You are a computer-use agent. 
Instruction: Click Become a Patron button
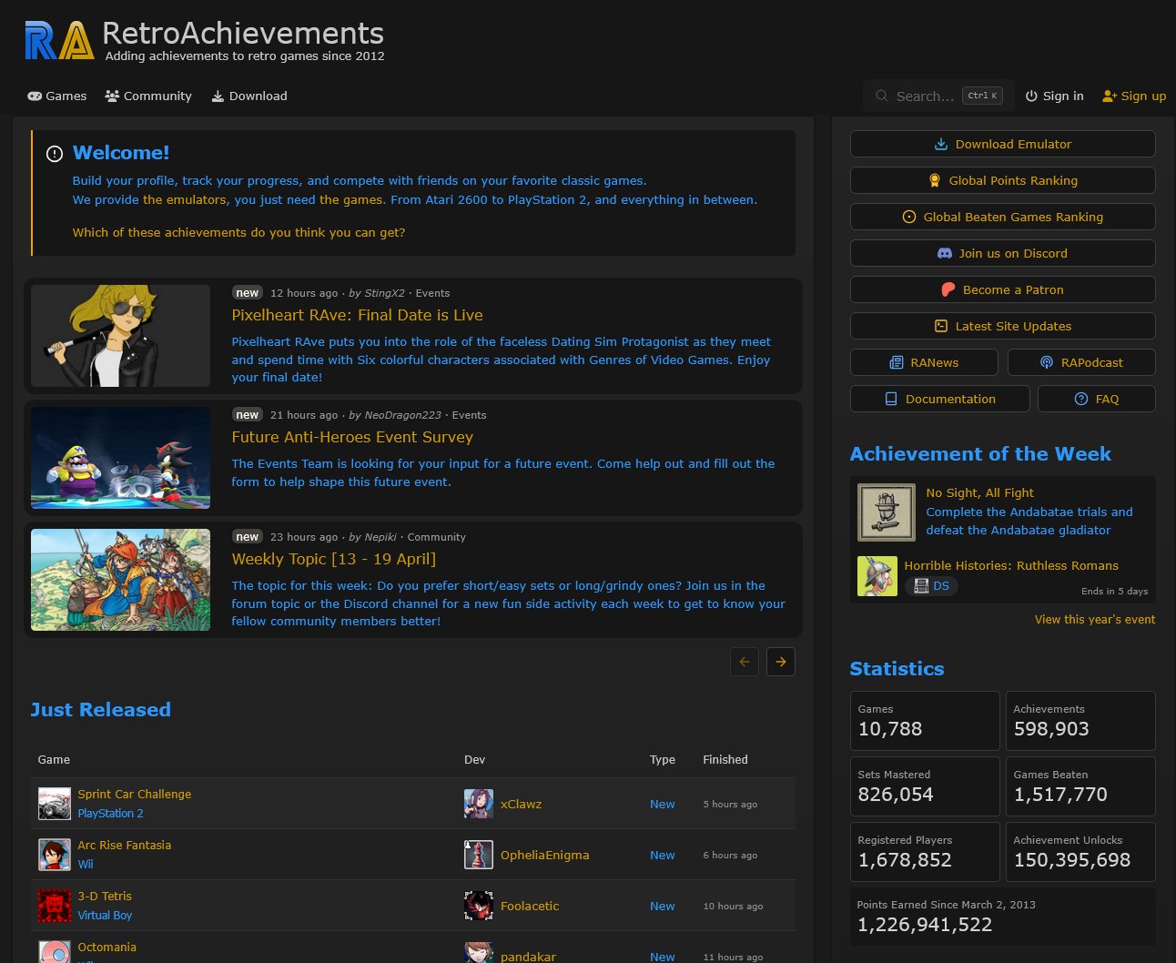(x=1002, y=289)
